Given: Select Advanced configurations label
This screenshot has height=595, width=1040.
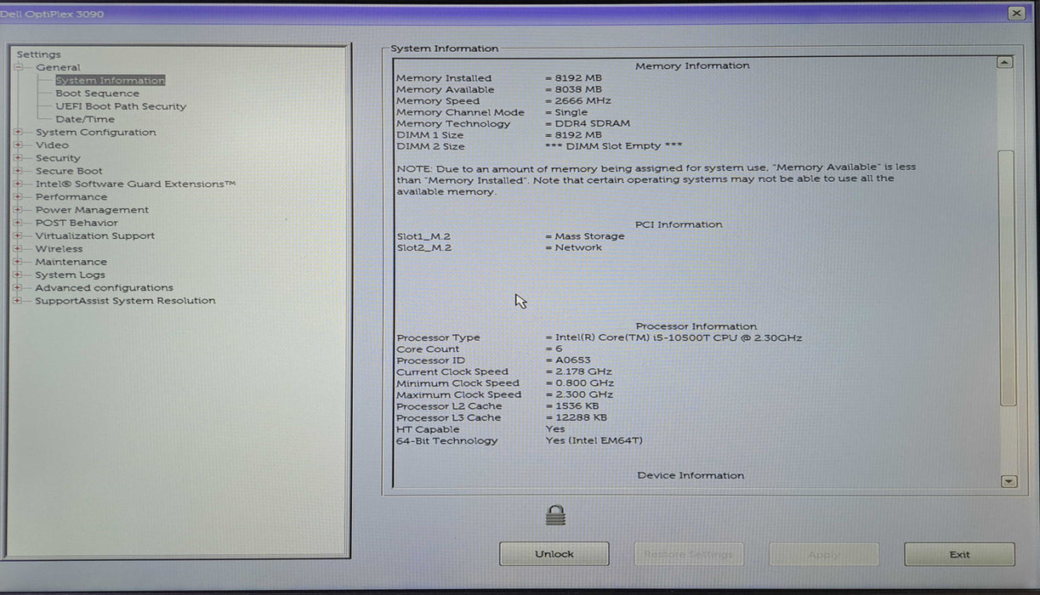Looking at the screenshot, I should (104, 287).
